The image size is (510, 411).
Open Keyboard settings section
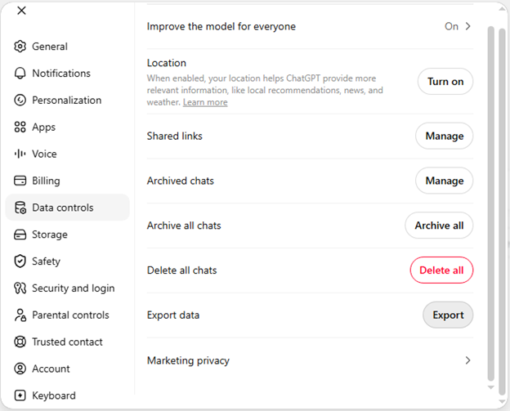click(x=68, y=395)
